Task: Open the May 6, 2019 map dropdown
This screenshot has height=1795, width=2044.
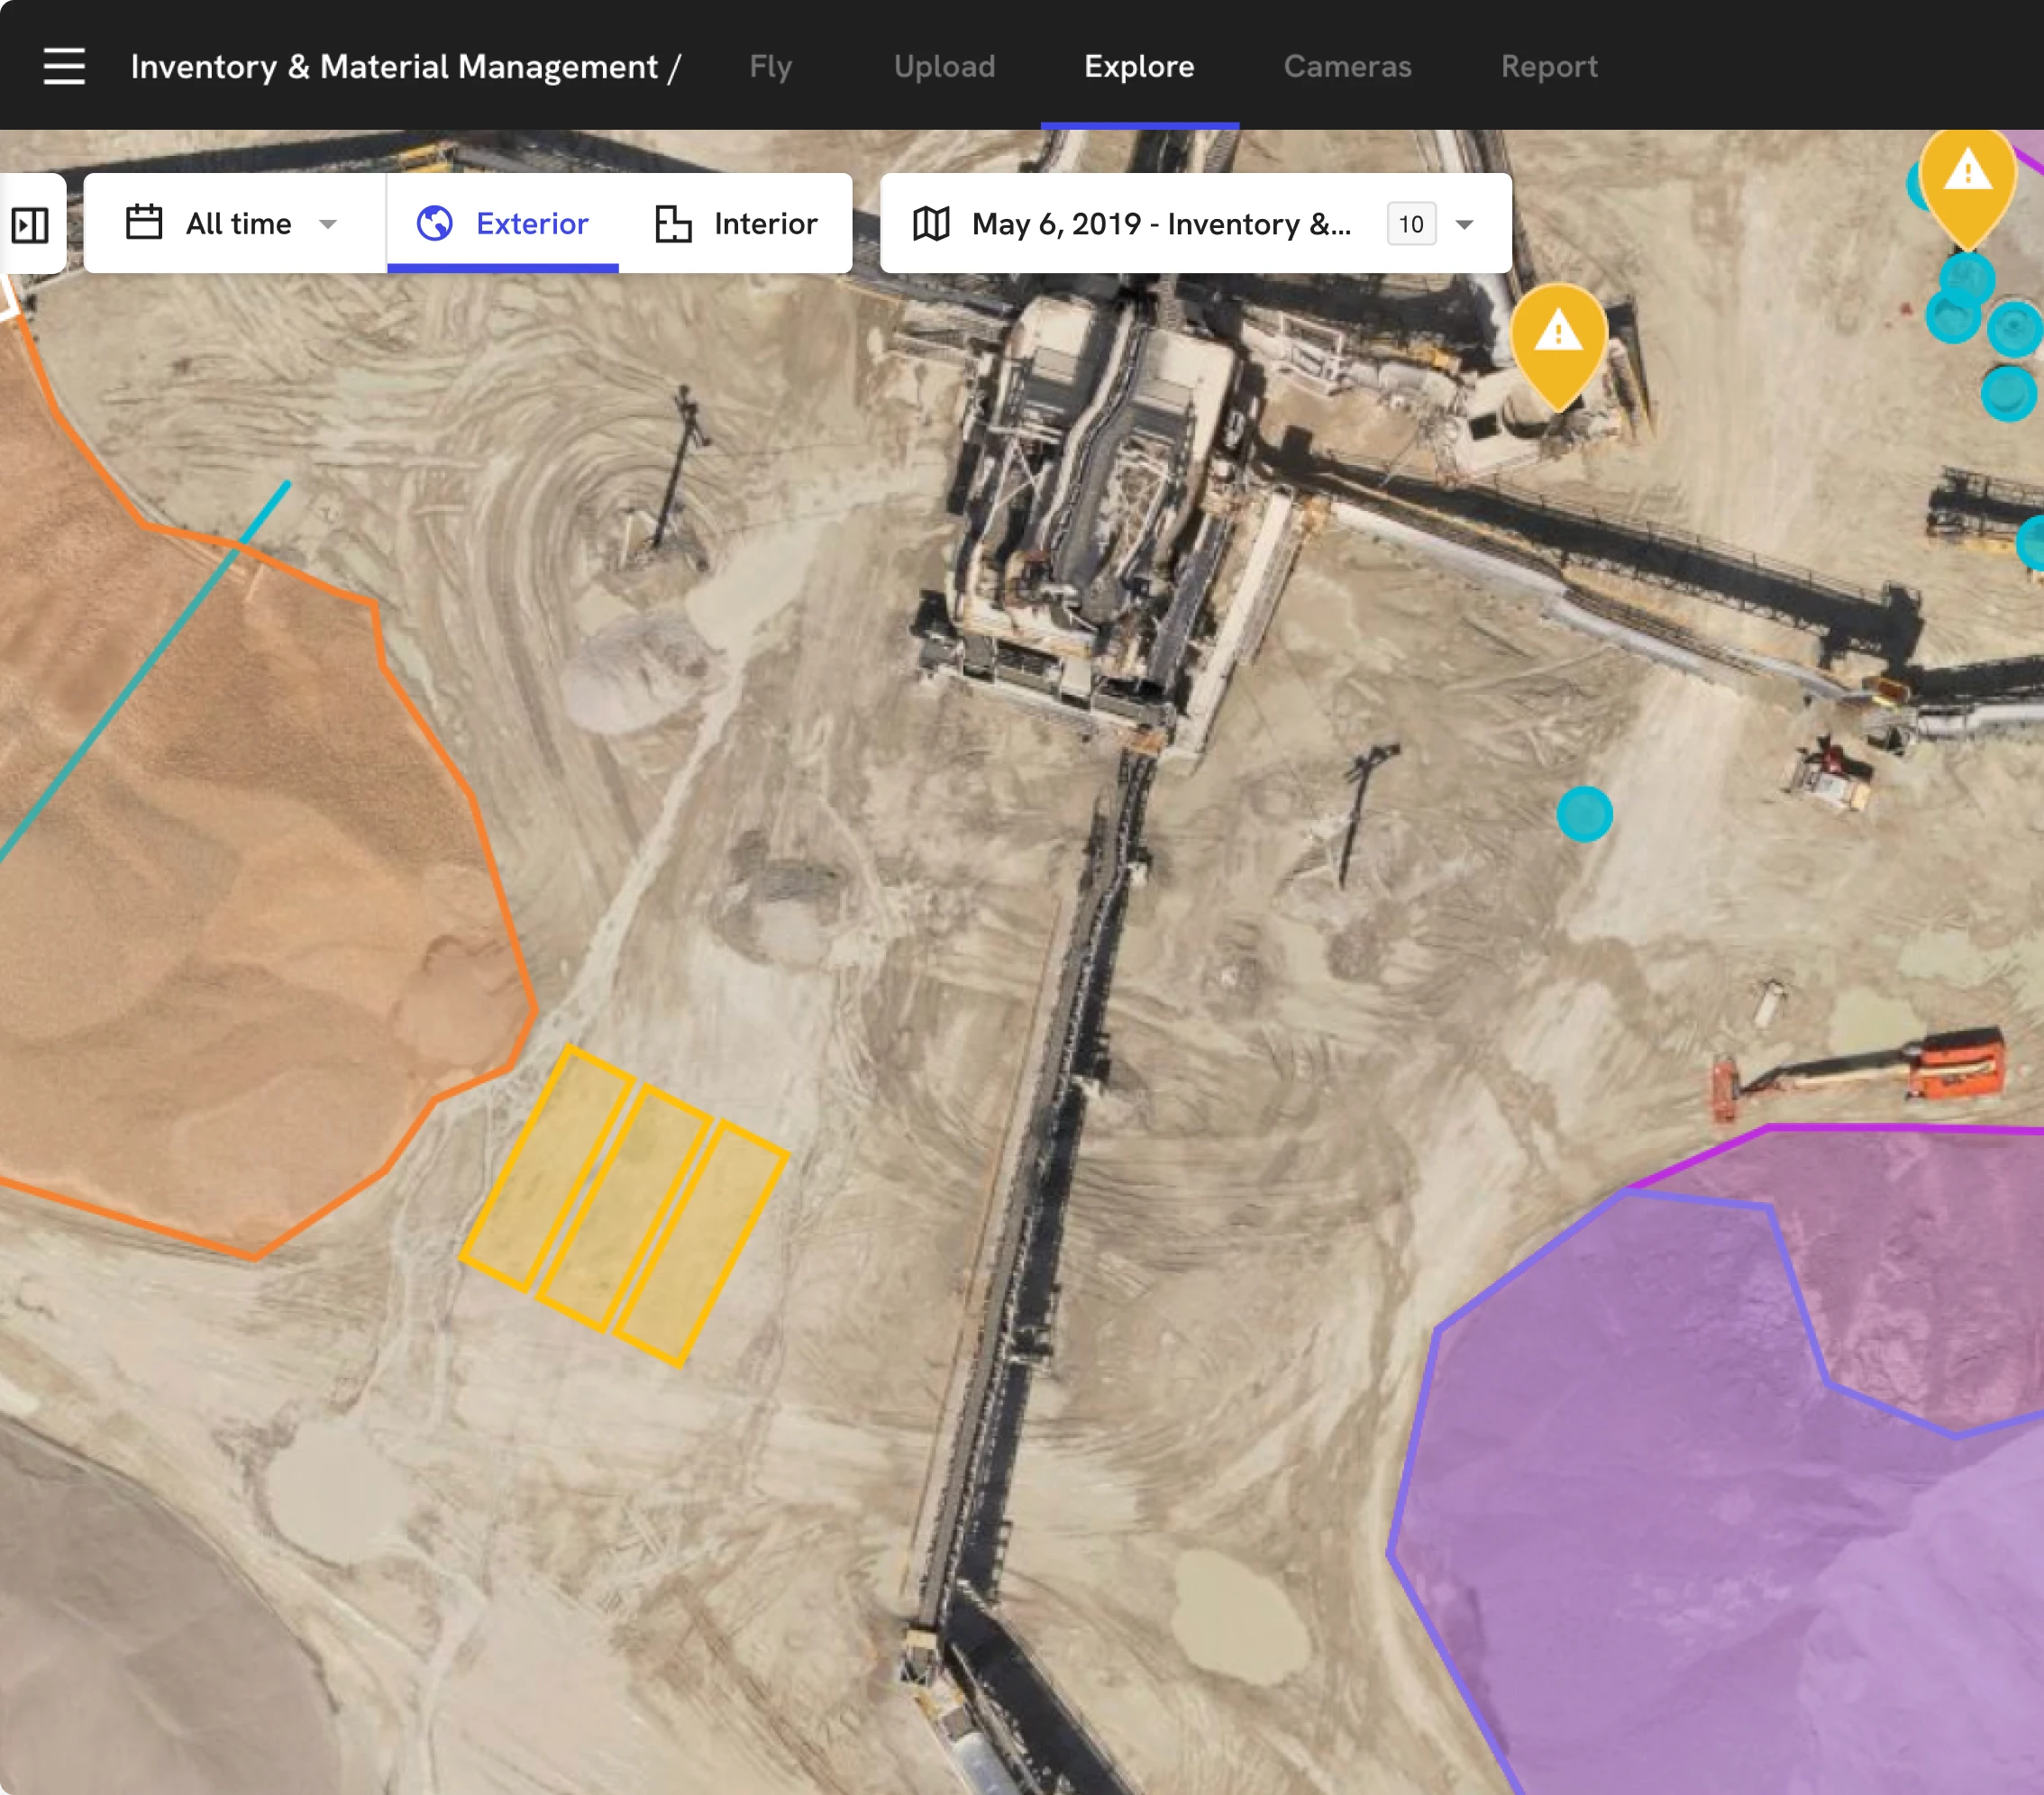Action: pos(1160,223)
